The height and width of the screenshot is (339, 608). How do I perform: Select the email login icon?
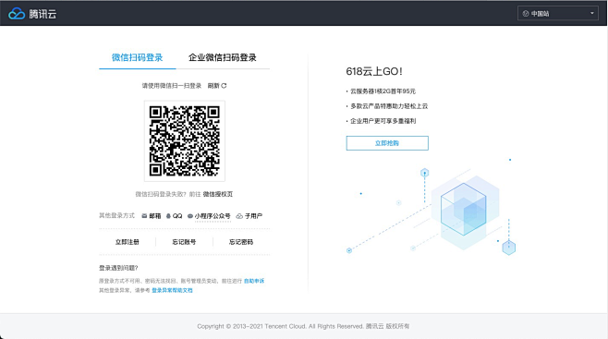tap(144, 216)
